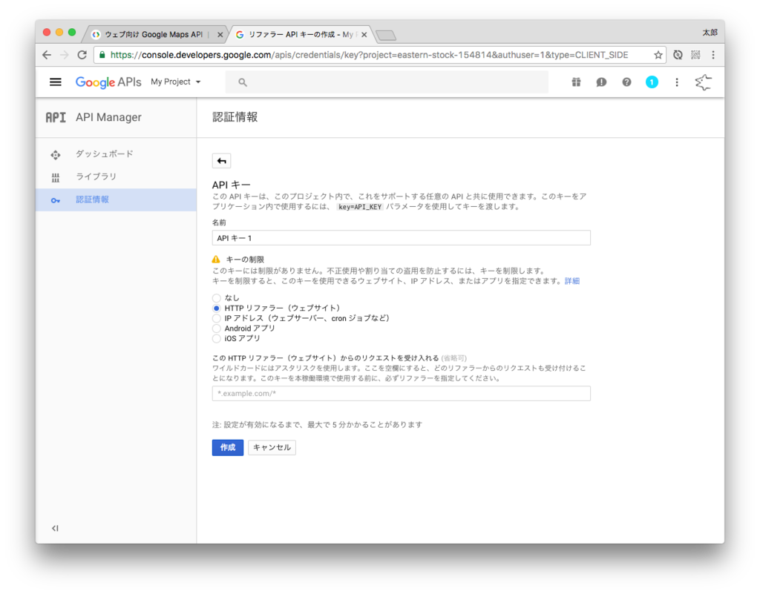This screenshot has height=594, width=760.
Task: Open the navigation hamburger menu
Action: [x=56, y=82]
